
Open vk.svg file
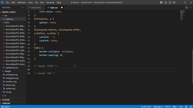(x=8, y=92)
